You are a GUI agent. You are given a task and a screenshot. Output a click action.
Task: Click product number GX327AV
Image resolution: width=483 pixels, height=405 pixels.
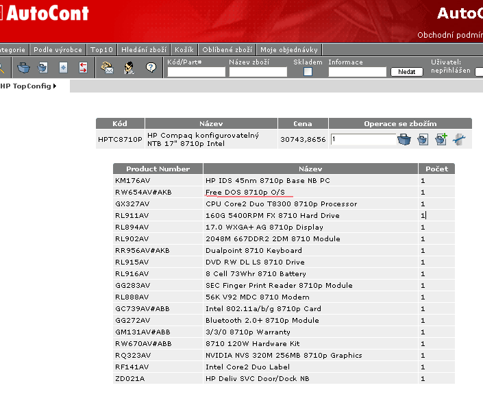pos(132,204)
